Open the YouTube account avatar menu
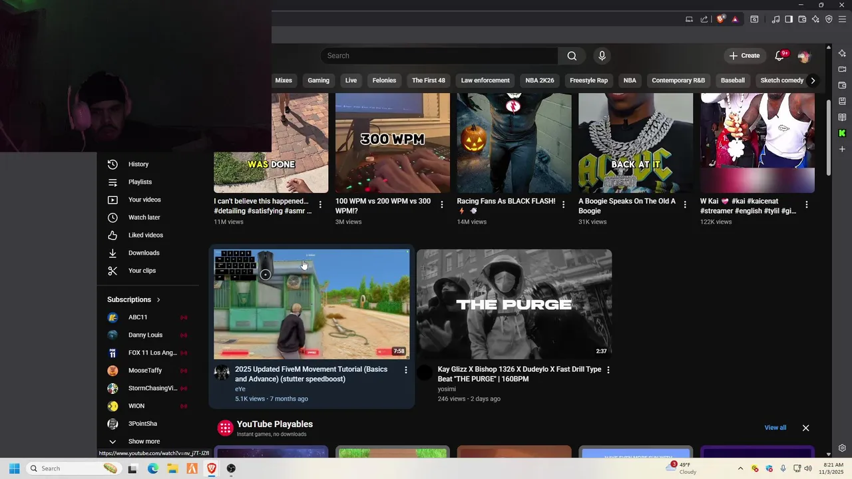 [804, 57]
